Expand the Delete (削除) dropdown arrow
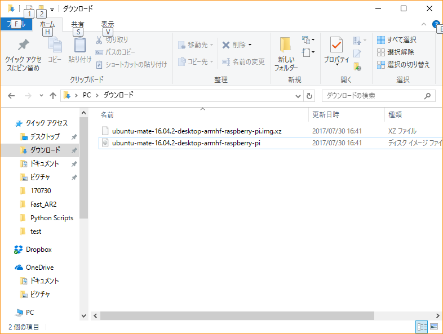The width and height of the screenshot is (443, 334). 250,45
